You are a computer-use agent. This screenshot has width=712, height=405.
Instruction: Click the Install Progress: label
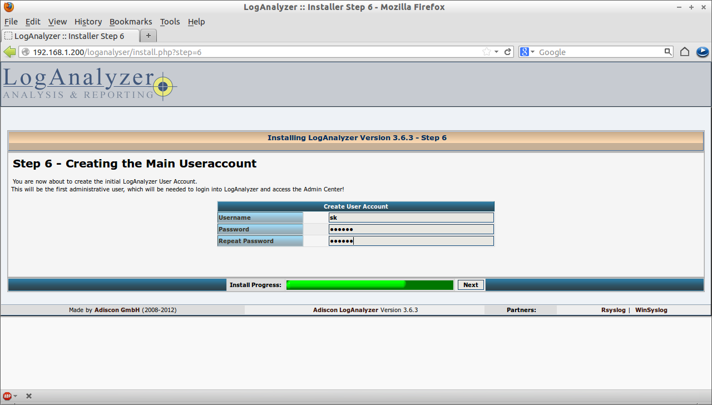coord(255,285)
